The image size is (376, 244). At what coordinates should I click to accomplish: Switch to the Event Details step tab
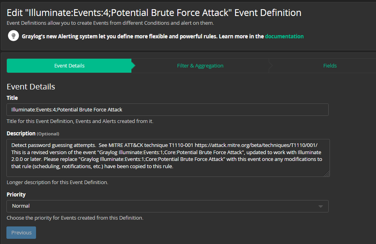pyautogui.click(x=69, y=66)
